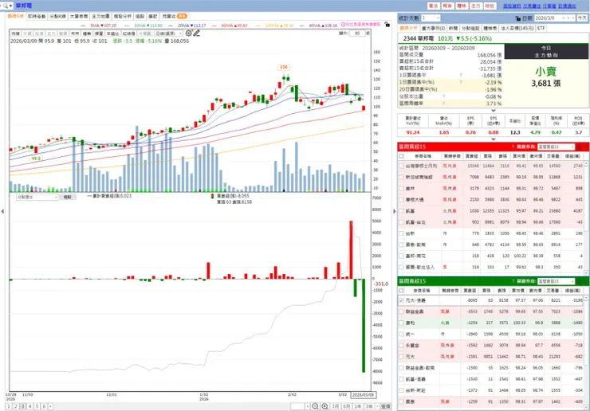This screenshot has height=411, width=590.
Task: Open 關鍵券商 dropdown in 買超15 header
Action: point(557,147)
